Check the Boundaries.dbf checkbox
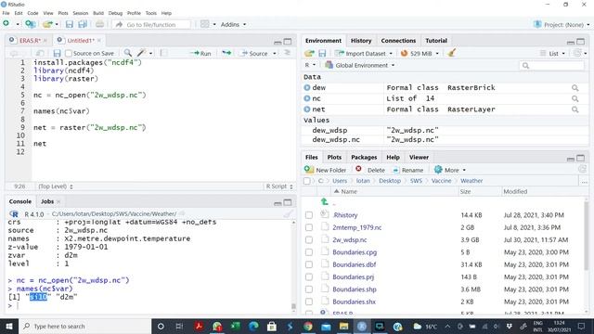 (309, 264)
